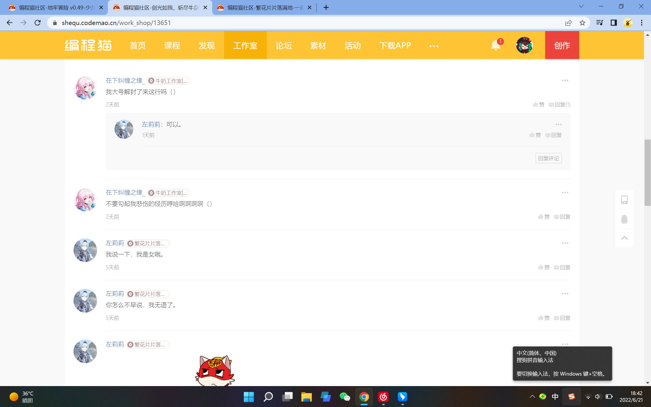Open 论坛 navigation item
This screenshot has width=651, height=407.
click(284, 45)
